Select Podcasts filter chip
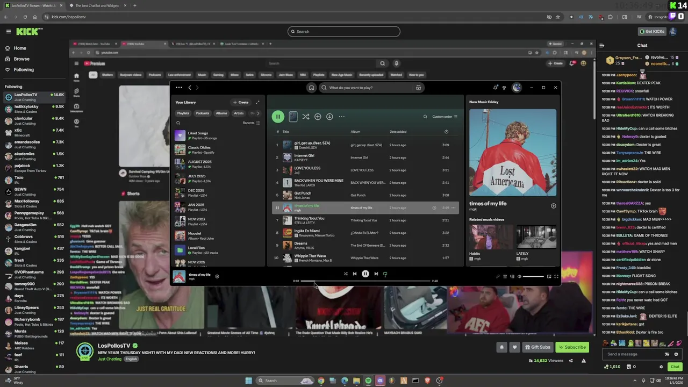Viewport: 688px width, 387px height. pos(203,113)
